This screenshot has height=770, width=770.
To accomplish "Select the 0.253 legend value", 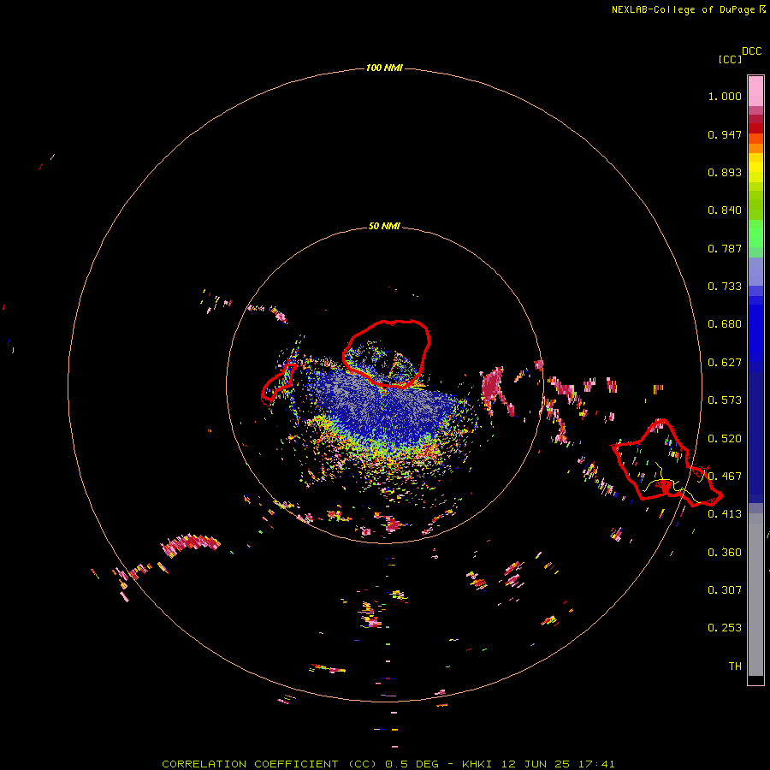I will (x=725, y=628).
